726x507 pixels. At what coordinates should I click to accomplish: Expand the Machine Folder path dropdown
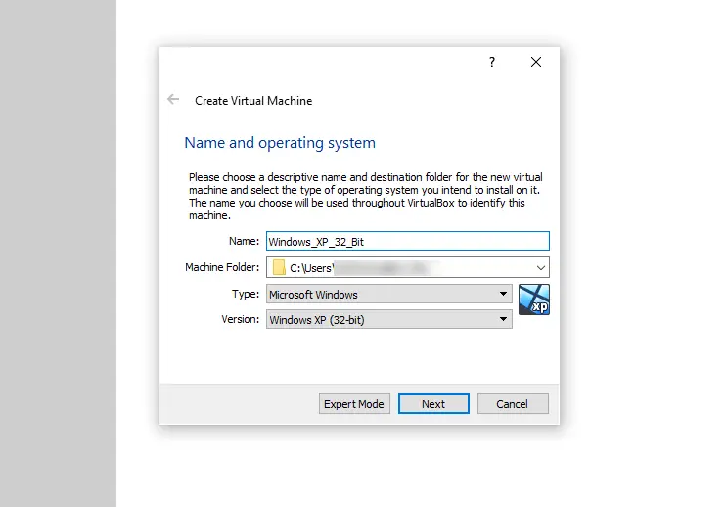click(x=540, y=267)
